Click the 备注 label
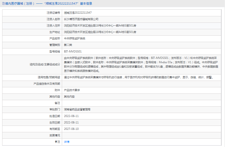The width and height of the screenshot is (225, 147). (57, 103)
